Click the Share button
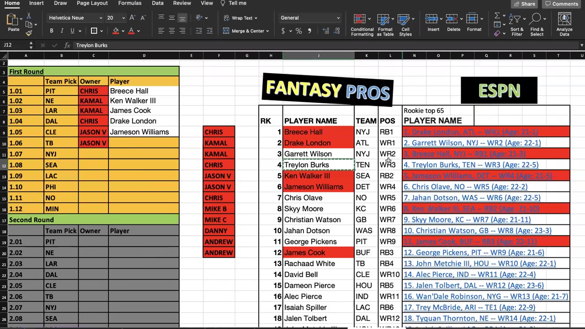 coord(523,4)
